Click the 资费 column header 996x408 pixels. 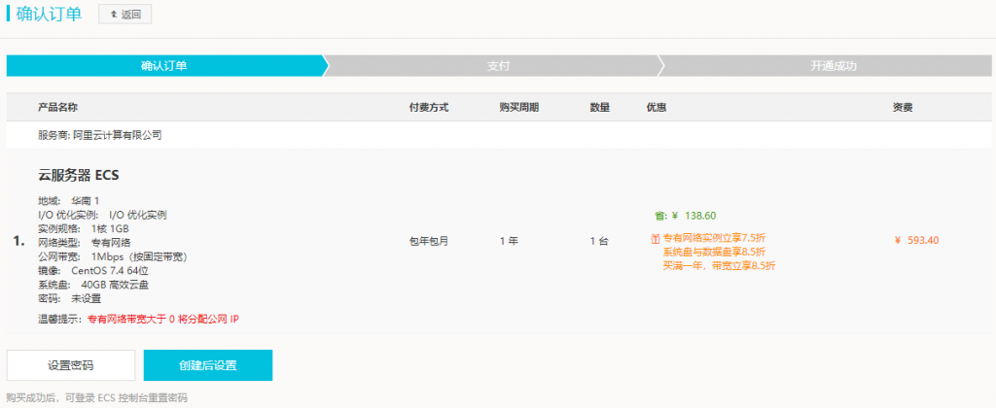coord(903,107)
